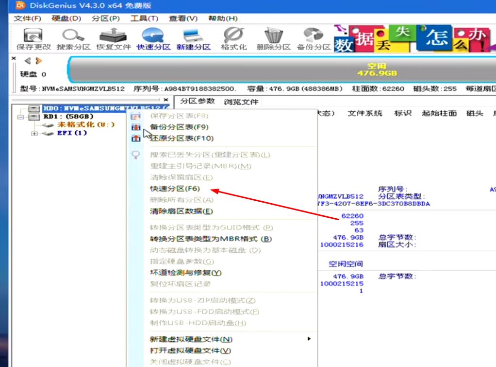Click the total bytes value 1000215216
This screenshot has width=496, height=367.
pyautogui.click(x=342, y=245)
